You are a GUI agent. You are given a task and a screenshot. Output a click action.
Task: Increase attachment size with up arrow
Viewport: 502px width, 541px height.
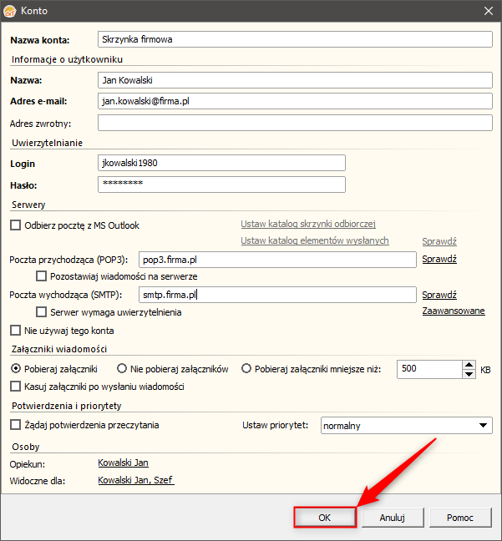(469, 365)
